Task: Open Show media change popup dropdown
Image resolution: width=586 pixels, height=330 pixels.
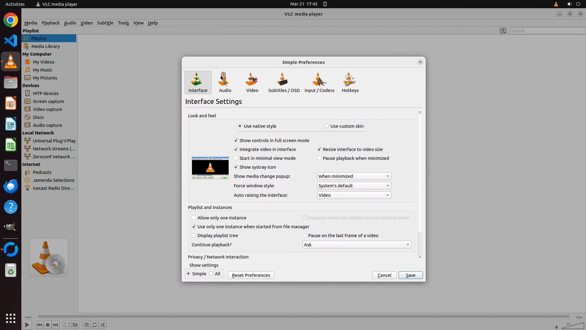Action: pos(354,176)
